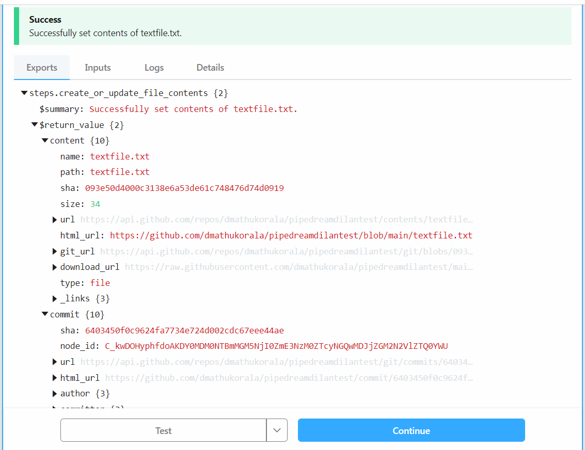Collapse the steps.create_or_update_file_contents node
The image size is (585, 450).
click(24, 93)
